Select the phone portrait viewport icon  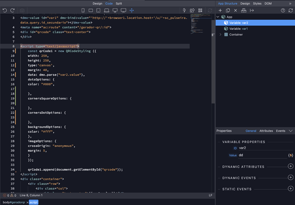(x=83, y=10)
